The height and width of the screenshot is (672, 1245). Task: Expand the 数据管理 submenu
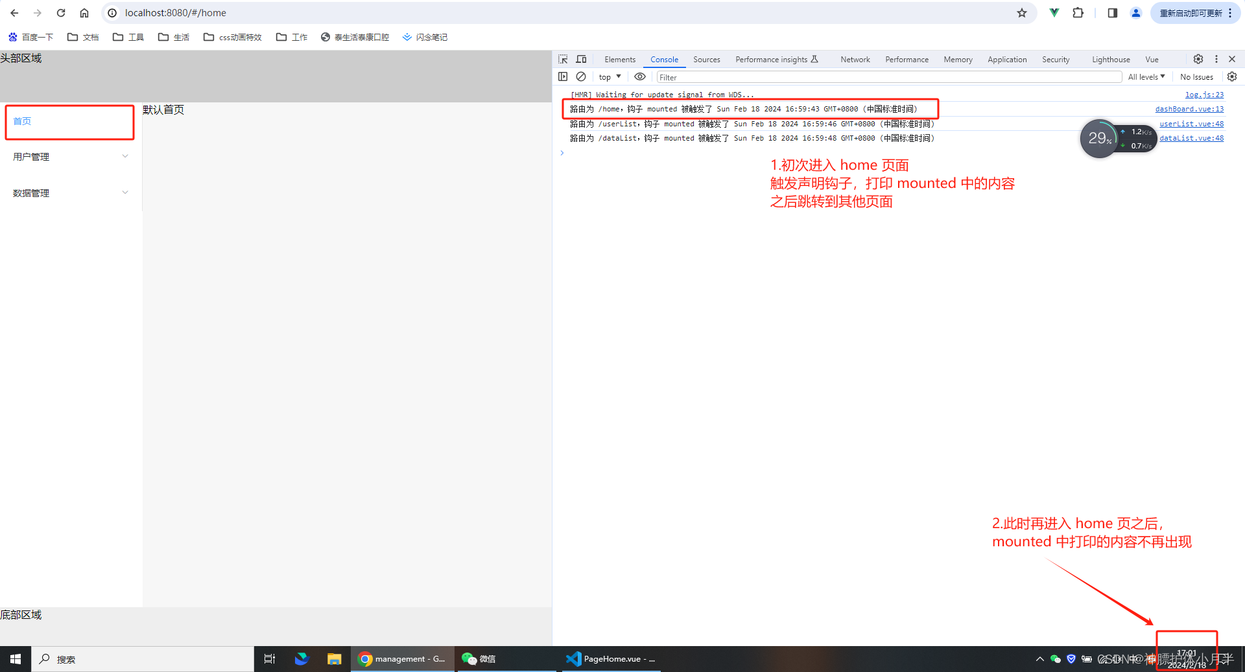click(x=71, y=193)
